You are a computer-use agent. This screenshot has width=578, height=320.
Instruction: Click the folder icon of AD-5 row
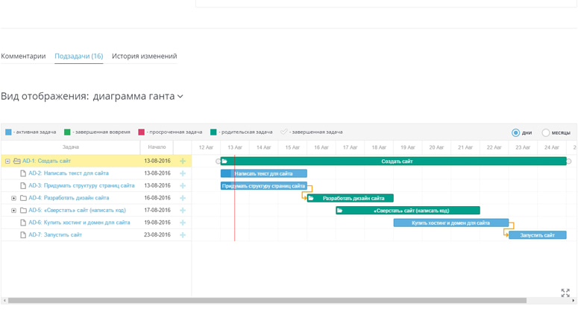[x=23, y=211]
